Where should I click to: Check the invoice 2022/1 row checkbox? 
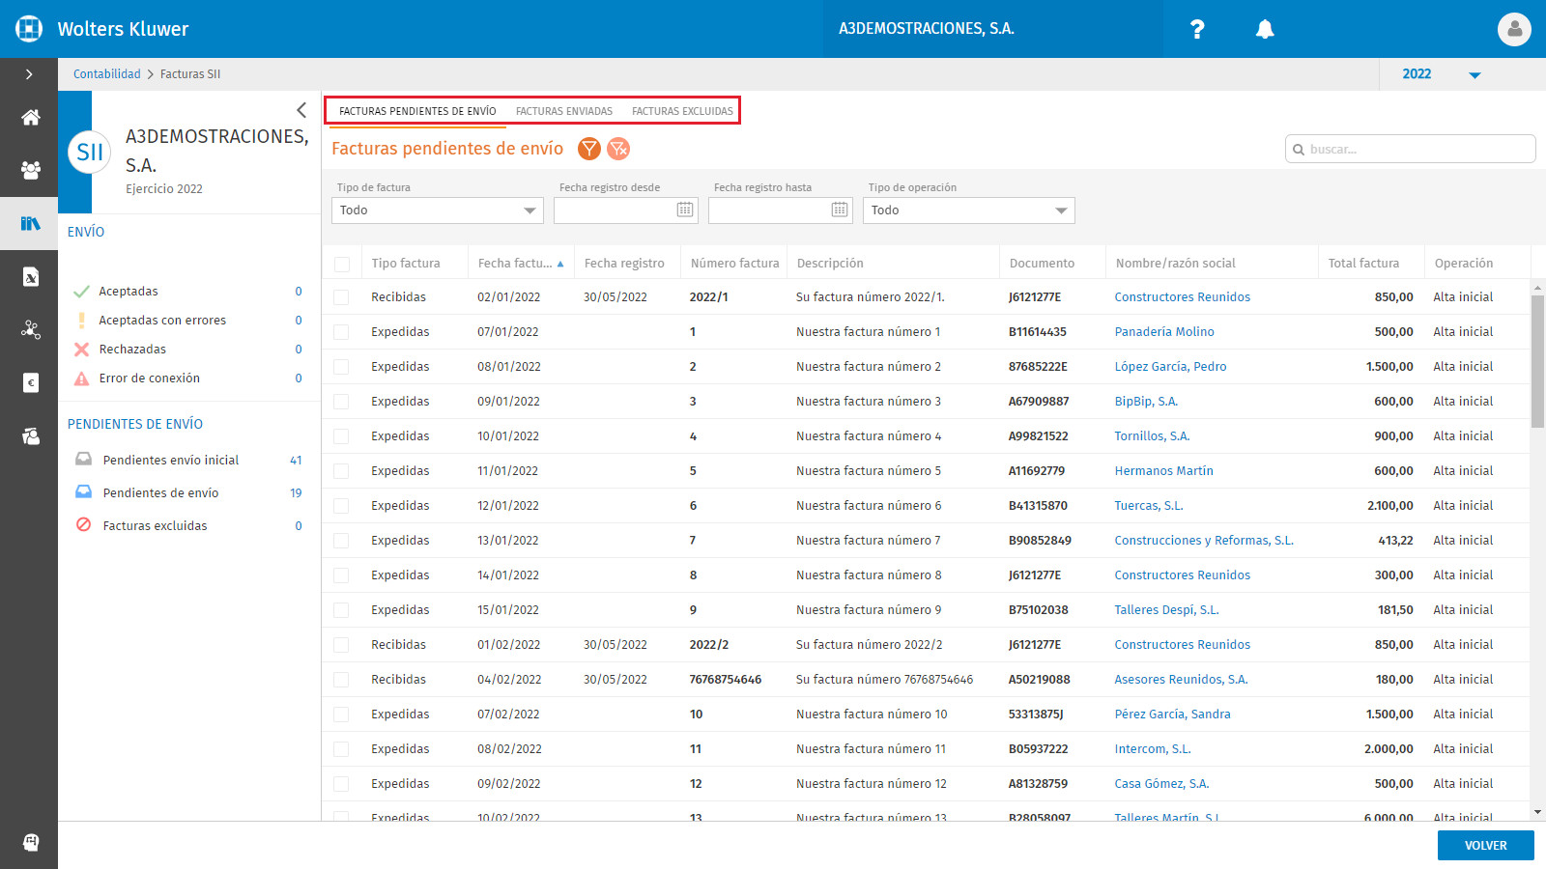coord(342,297)
